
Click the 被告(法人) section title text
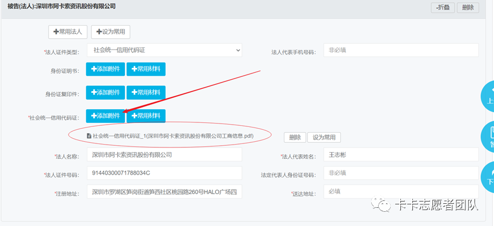[x=62, y=6]
